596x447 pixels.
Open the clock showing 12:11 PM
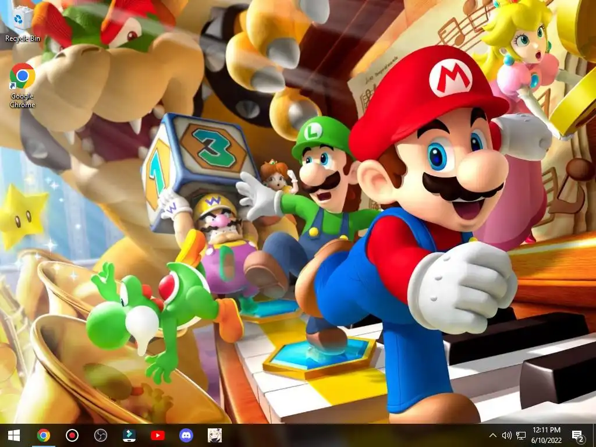pos(546,435)
